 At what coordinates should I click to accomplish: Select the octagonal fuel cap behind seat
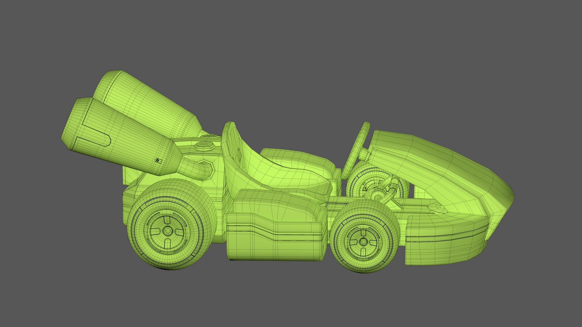(x=205, y=147)
